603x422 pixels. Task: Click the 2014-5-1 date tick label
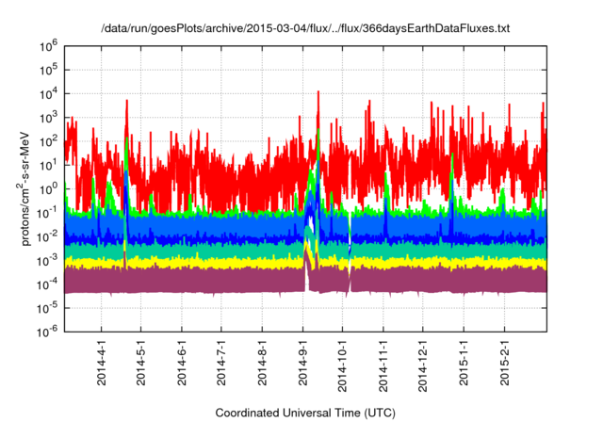141,363
